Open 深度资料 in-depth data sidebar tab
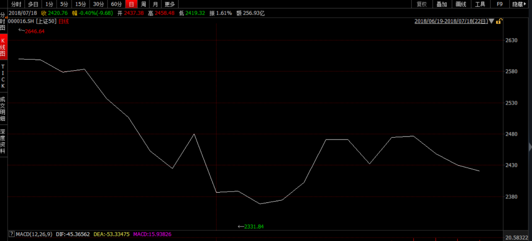Image resolution: width=532 pixels, height=241 pixels. click(x=3, y=141)
